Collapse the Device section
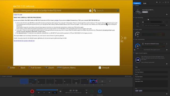The width and height of the screenshot is (170, 96). [134, 5]
